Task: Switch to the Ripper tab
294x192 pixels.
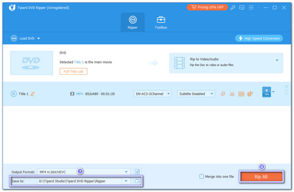Action: pyautogui.click(x=133, y=23)
